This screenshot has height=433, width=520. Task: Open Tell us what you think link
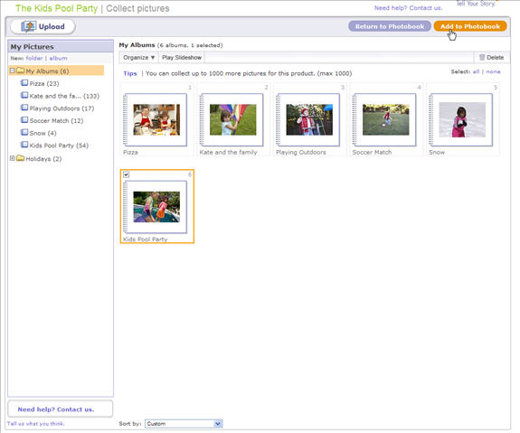36,423
